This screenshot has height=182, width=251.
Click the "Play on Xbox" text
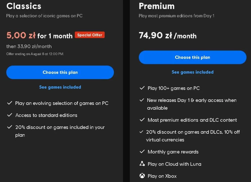[162, 176]
